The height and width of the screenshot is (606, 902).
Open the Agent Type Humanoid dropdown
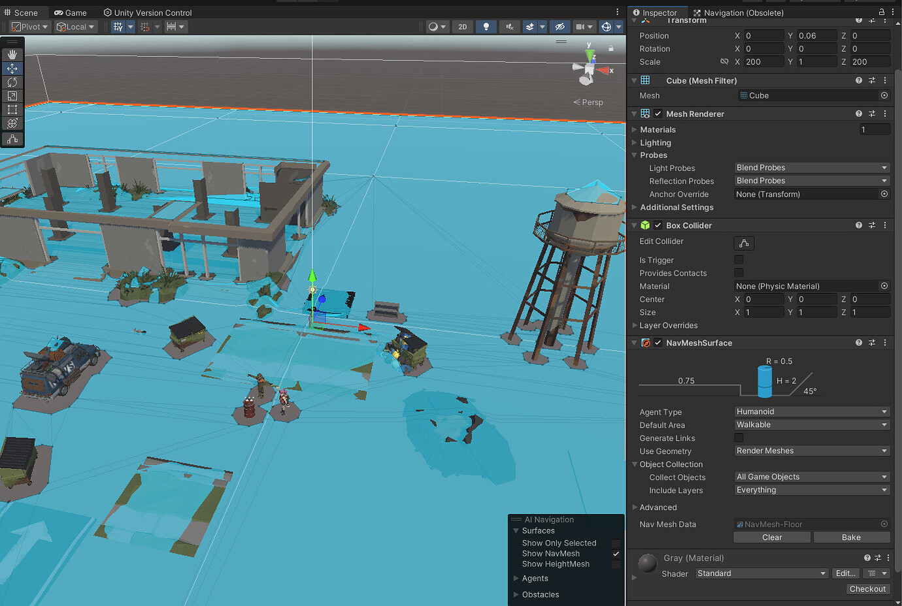coord(811,411)
